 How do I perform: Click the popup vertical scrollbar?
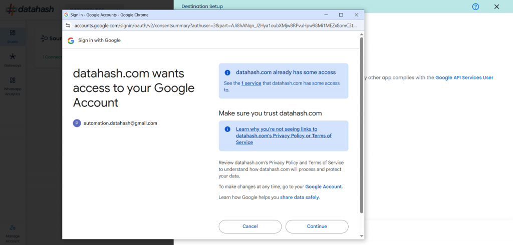click(362, 125)
